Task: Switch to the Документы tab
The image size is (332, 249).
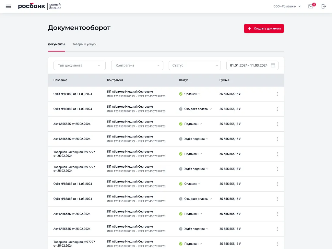Action: tap(56, 44)
